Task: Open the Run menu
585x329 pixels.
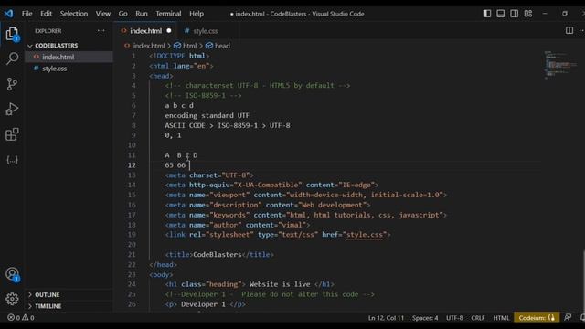Action: 142,14
